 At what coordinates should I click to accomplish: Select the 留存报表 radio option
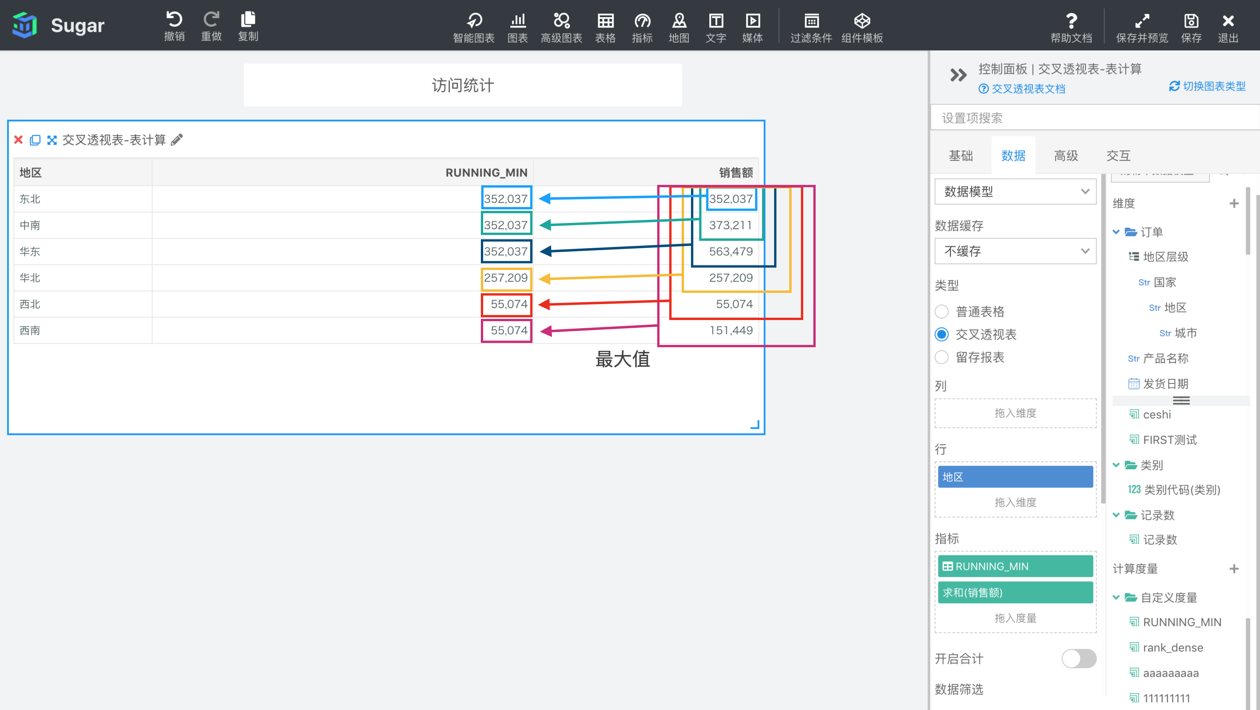coord(942,357)
